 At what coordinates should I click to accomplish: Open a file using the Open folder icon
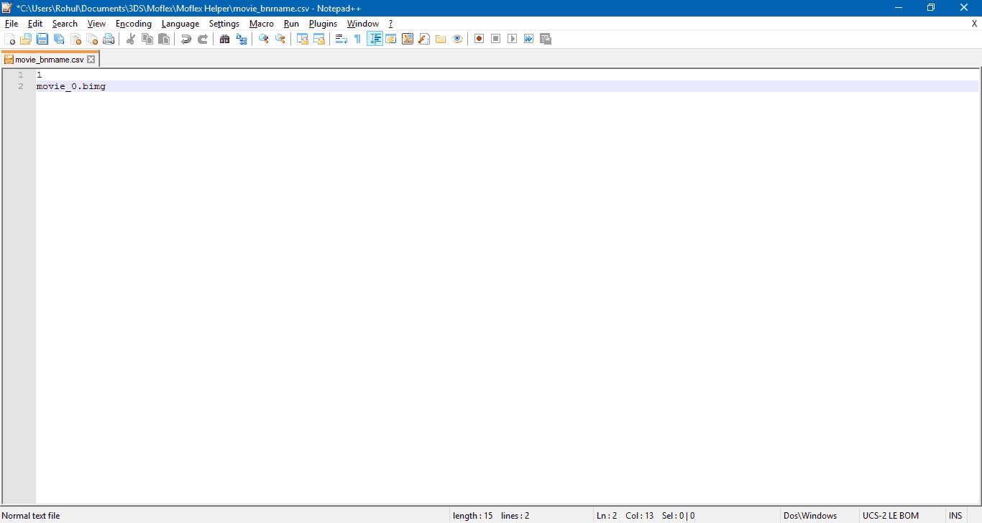click(26, 39)
